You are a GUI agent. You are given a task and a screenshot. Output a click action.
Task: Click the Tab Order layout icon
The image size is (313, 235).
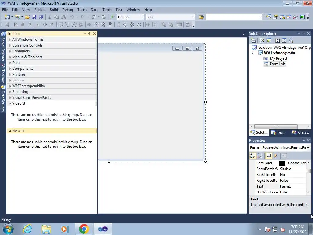click(x=188, y=24)
